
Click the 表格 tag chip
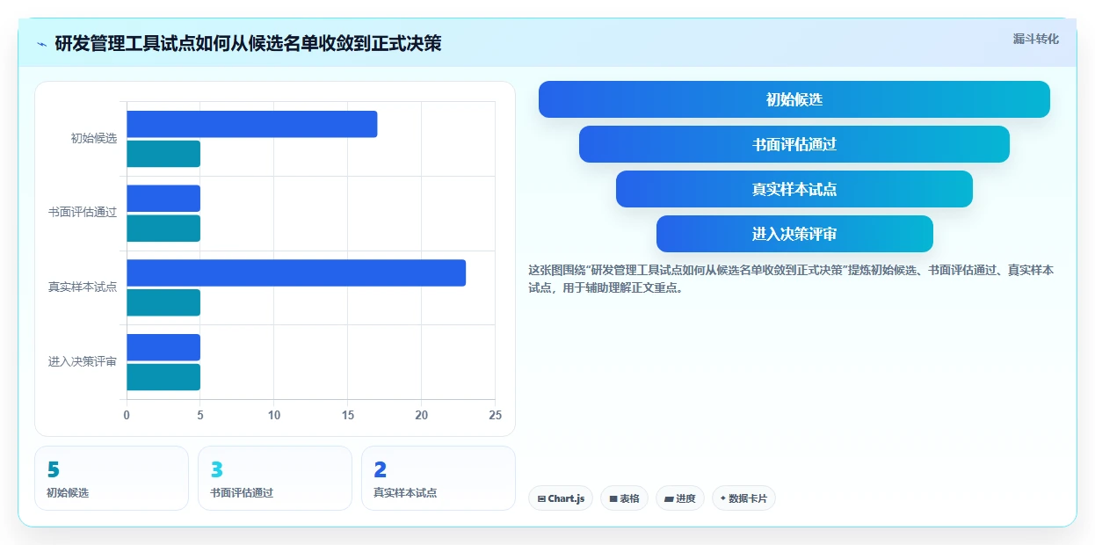pyautogui.click(x=624, y=498)
